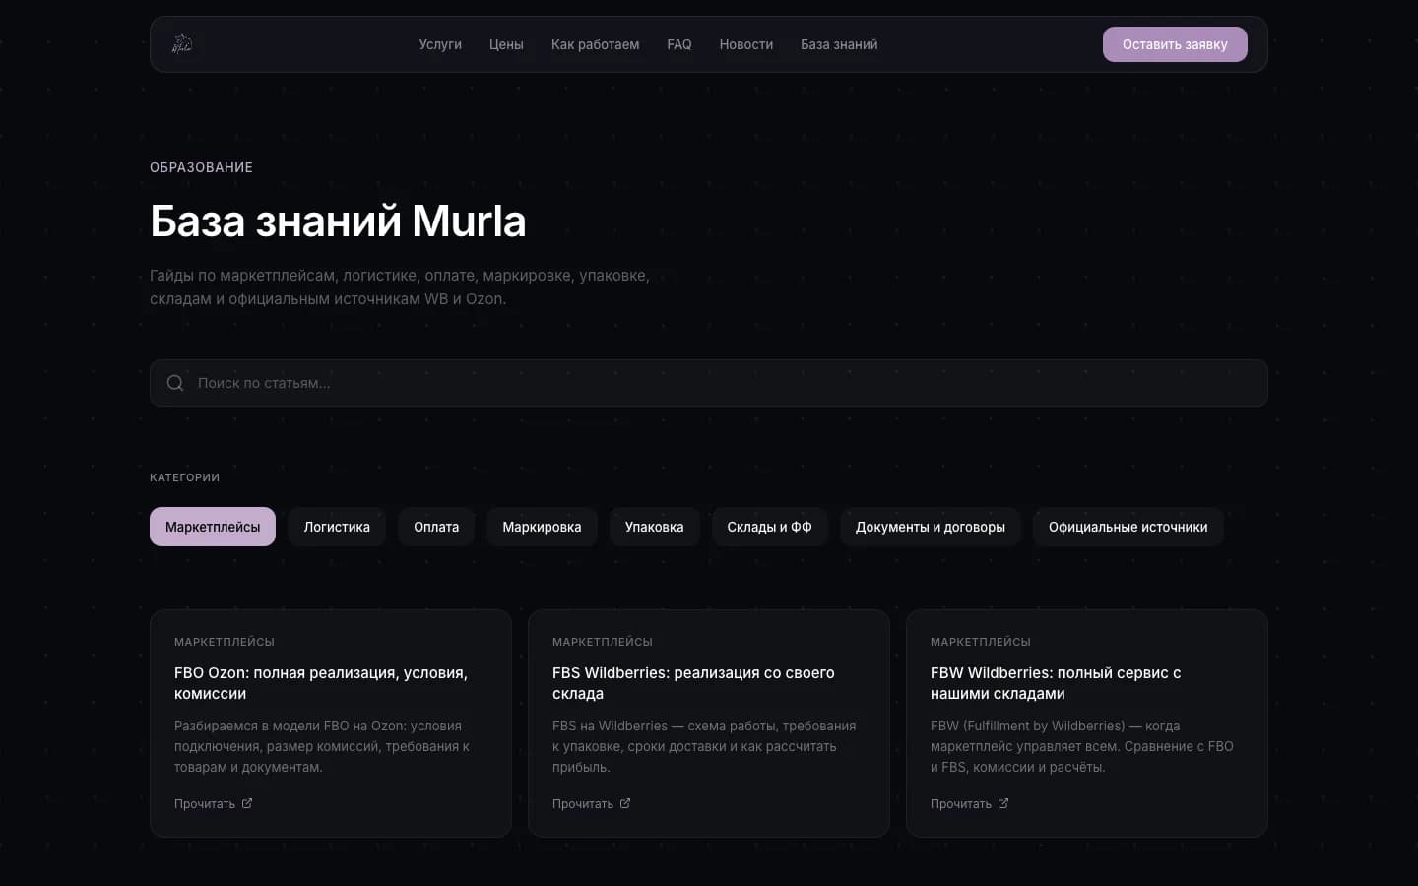Filter articles by Логистика category
Viewport: 1418px width, 886px height.
click(337, 527)
